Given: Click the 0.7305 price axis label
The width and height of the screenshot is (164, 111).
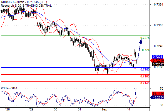Looking at the screenshot, I should click(158, 25).
